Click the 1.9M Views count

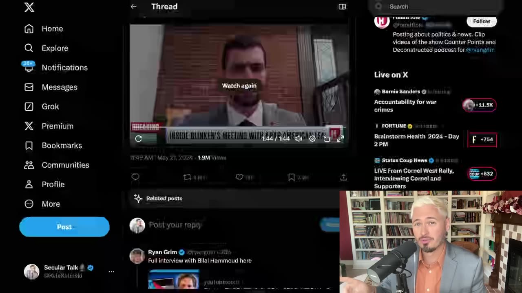[x=212, y=157]
